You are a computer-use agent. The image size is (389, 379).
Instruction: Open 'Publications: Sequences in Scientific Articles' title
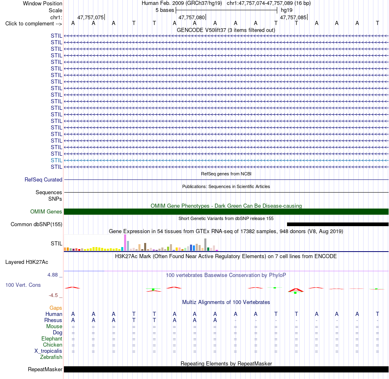pos(226,186)
